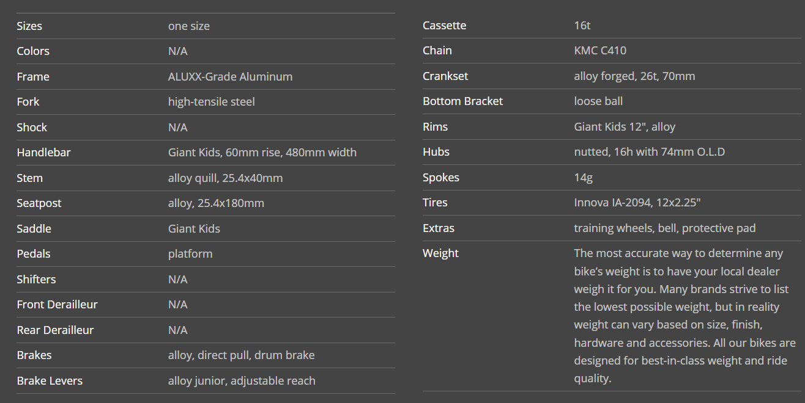Screen dimensions: 805x403
Task: Select the alloy quill stem value
Action: tap(225, 178)
